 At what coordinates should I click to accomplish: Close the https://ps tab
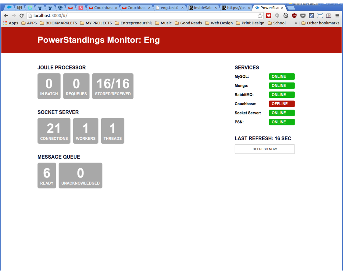(249, 8)
